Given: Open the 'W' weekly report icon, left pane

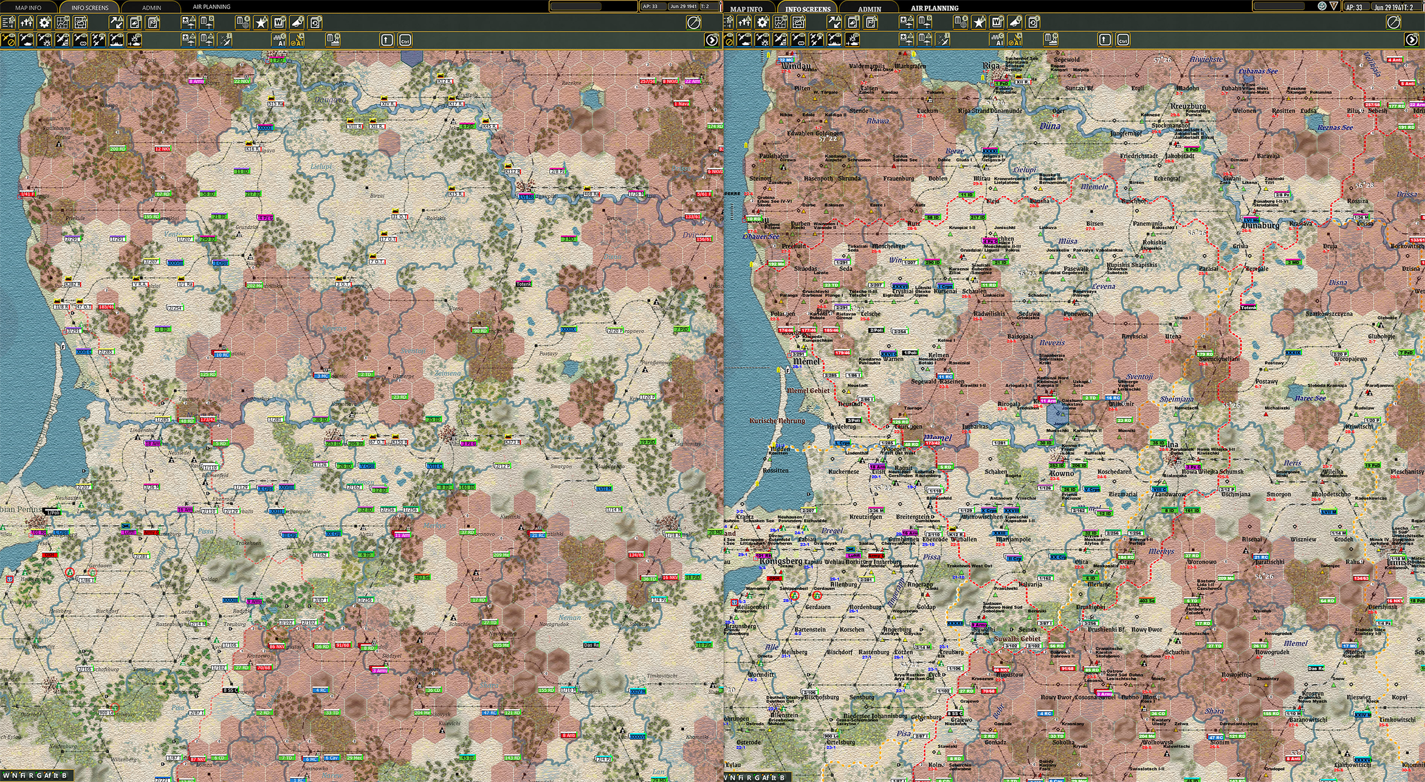Looking at the screenshot, I should [x=279, y=23].
